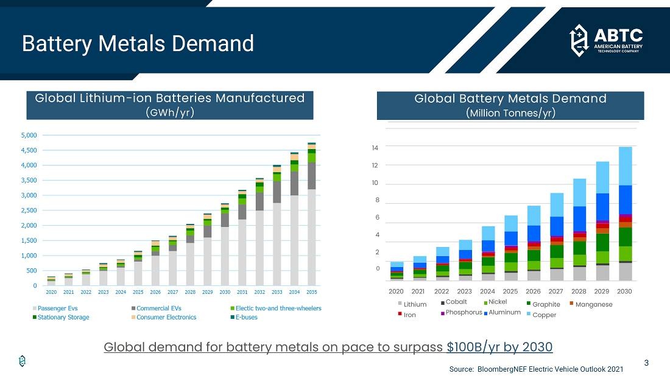Viewport: 670px width, 376px height.
Task: Click the ABTC battery logo icon
Action: 579,40
